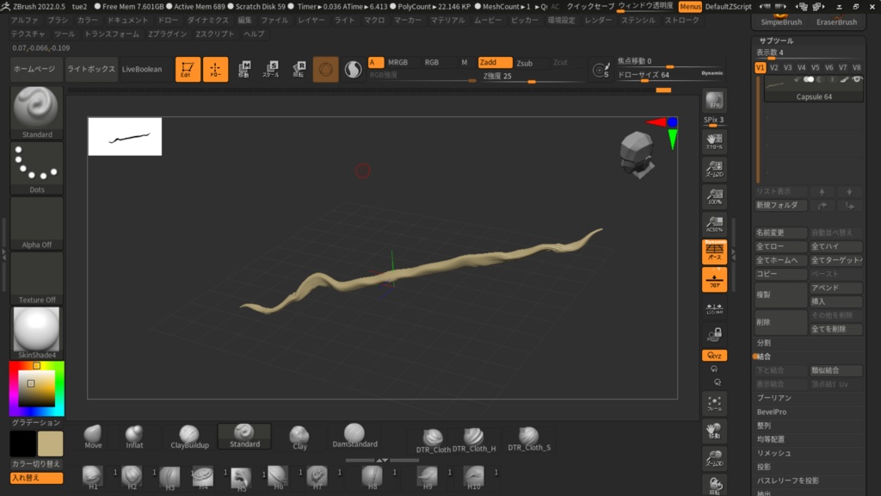Select the DamStandard brush
This screenshot has width=881, height=496.
tap(354, 437)
